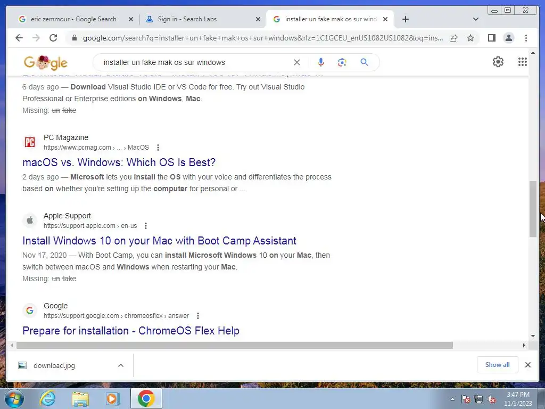This screenshot has height=409, width=545.
Task: Click the support.google.com URL breadcrumb
Action: pos(116,316)
